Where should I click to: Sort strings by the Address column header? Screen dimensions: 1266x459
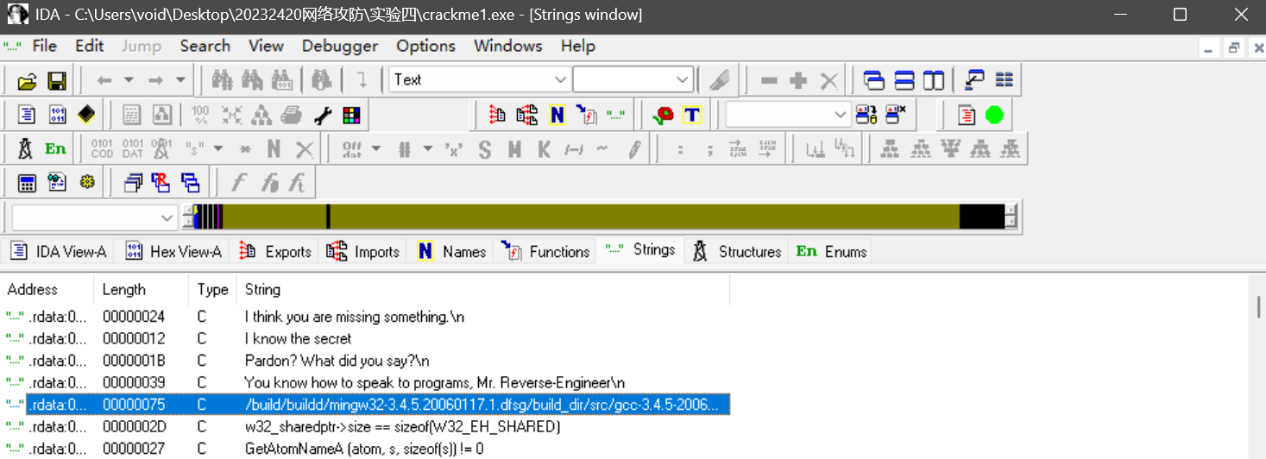pos(47,290)
